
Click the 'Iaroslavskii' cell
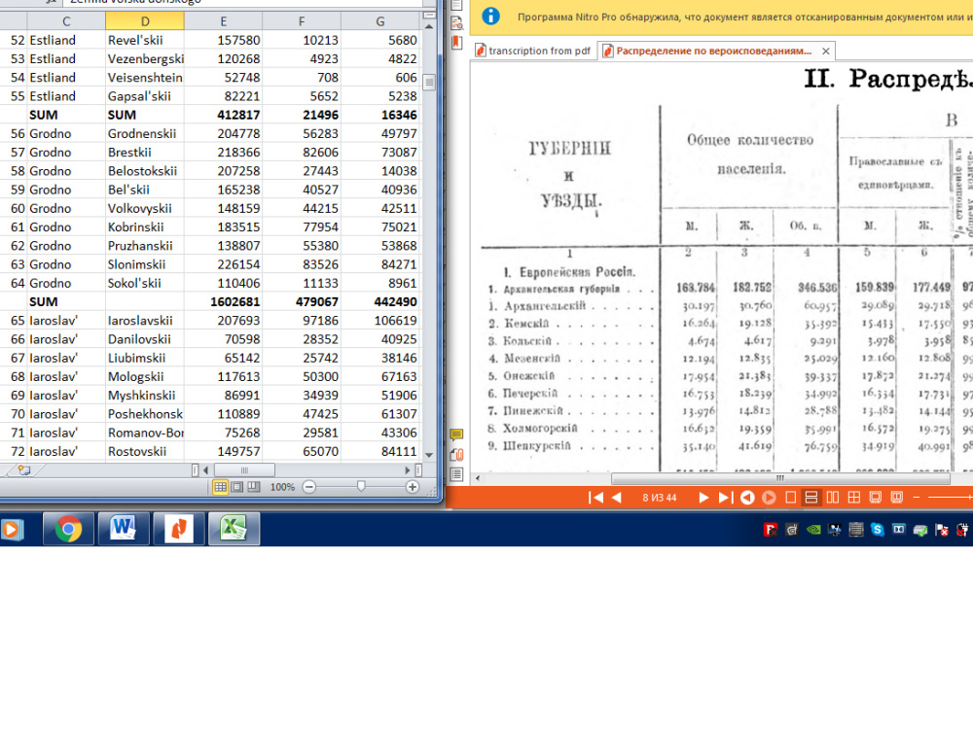point(145,321)
